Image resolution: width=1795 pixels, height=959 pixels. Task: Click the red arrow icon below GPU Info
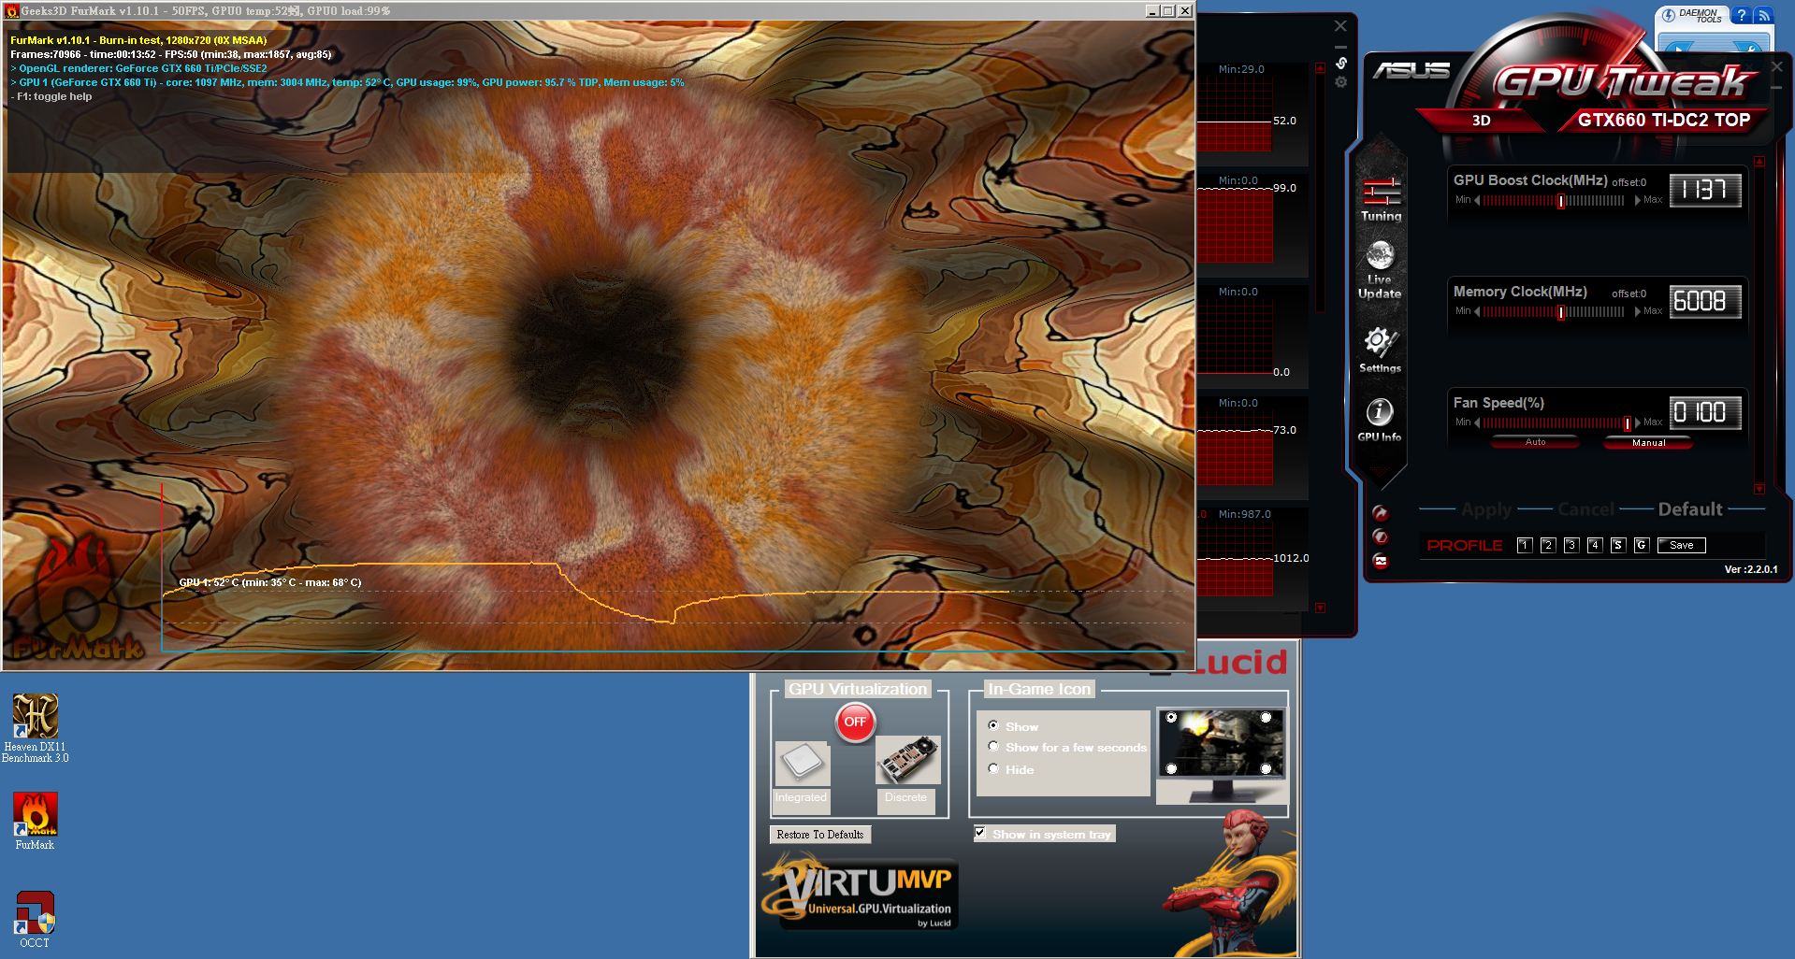click(1380, 513)
